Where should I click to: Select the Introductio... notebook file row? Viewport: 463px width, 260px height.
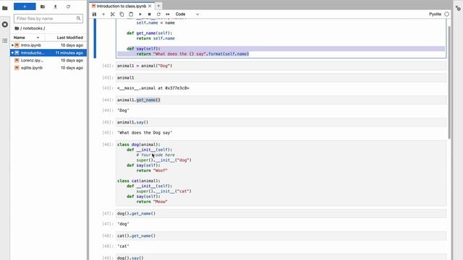point(48,53)
